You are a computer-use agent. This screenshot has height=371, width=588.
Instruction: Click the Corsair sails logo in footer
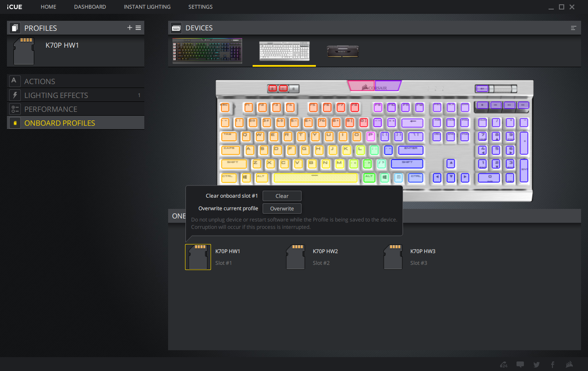coord(569,364)
